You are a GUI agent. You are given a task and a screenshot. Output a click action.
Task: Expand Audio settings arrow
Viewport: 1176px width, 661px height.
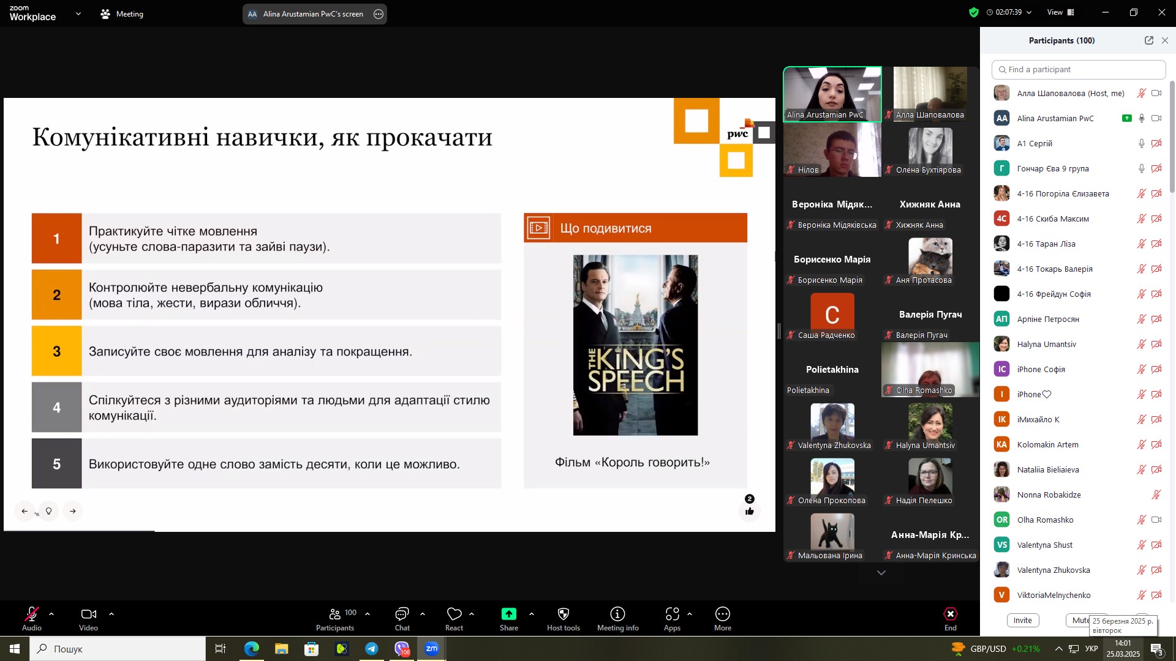(51, 614)
